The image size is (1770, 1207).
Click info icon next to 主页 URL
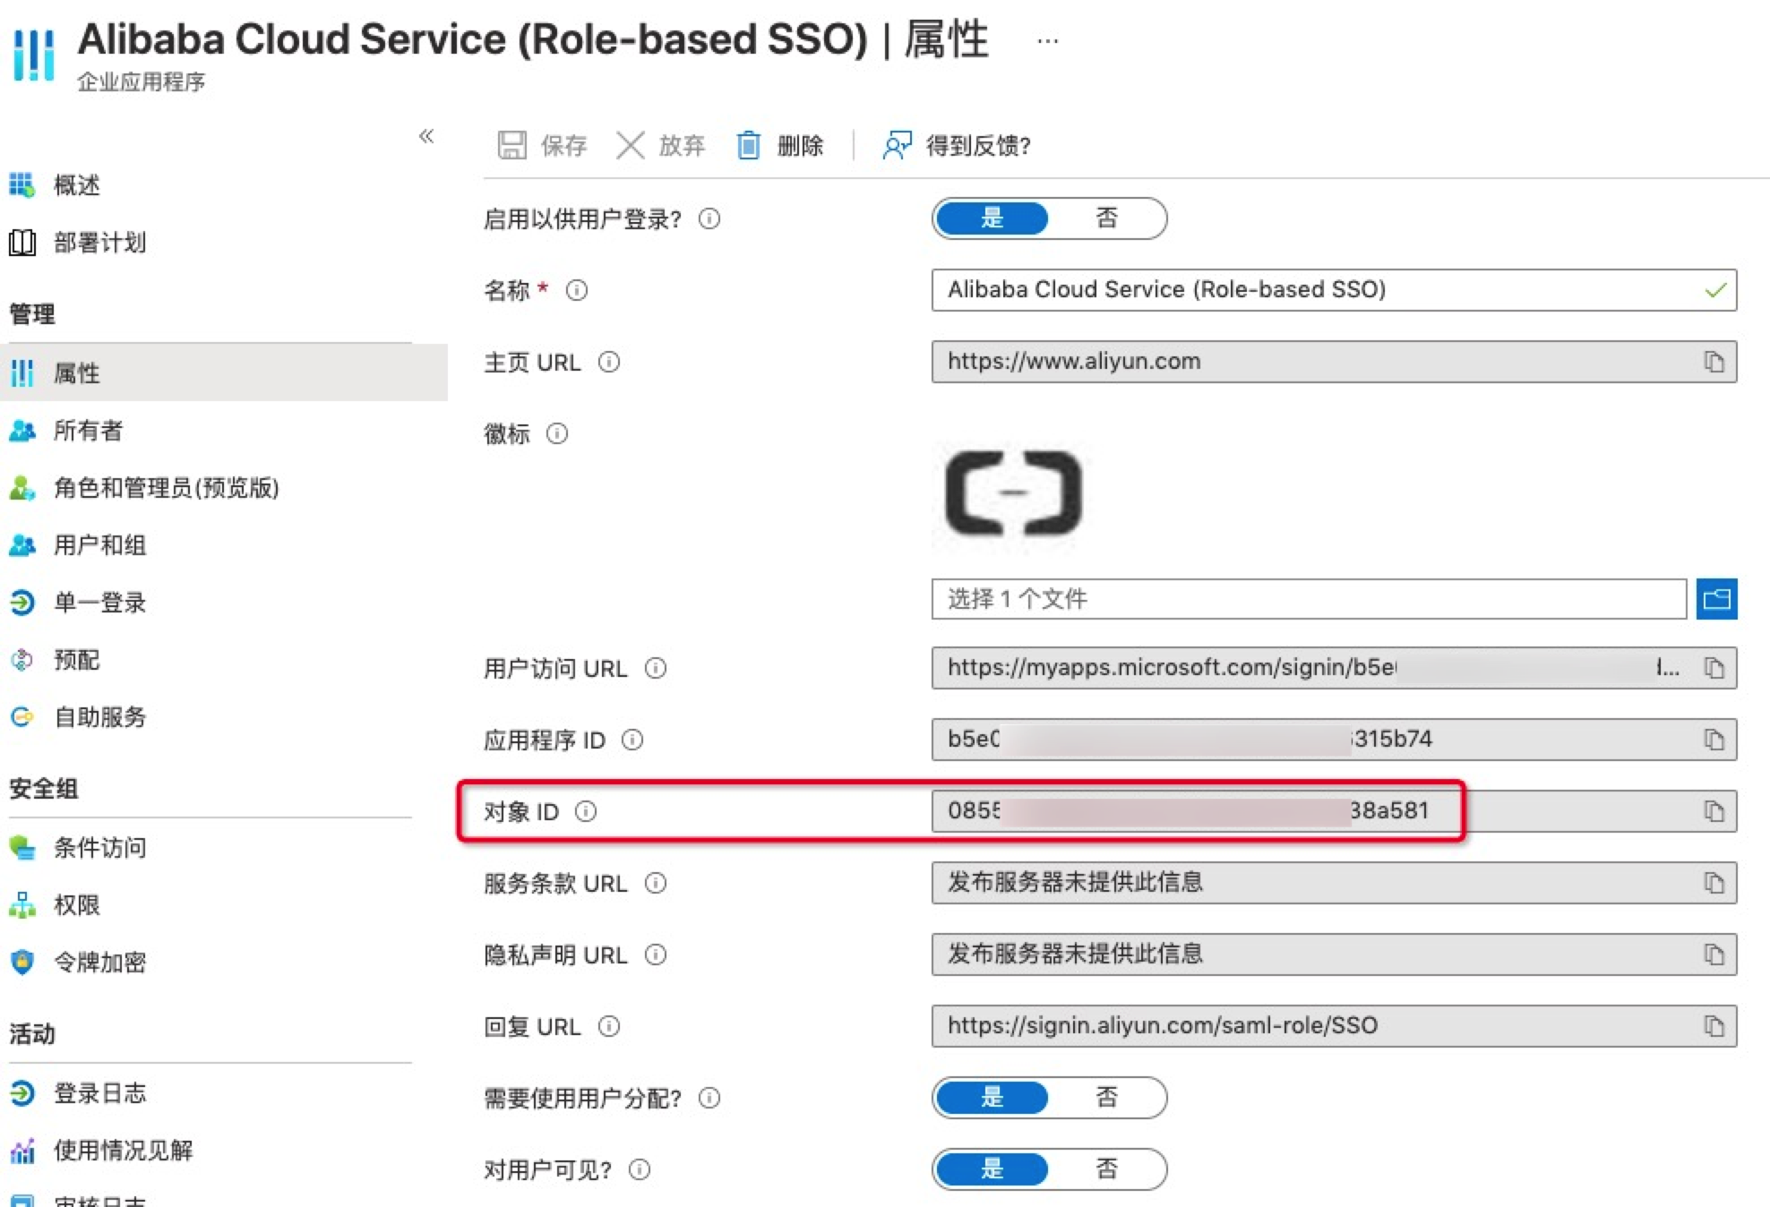click(x=609, y=362)
